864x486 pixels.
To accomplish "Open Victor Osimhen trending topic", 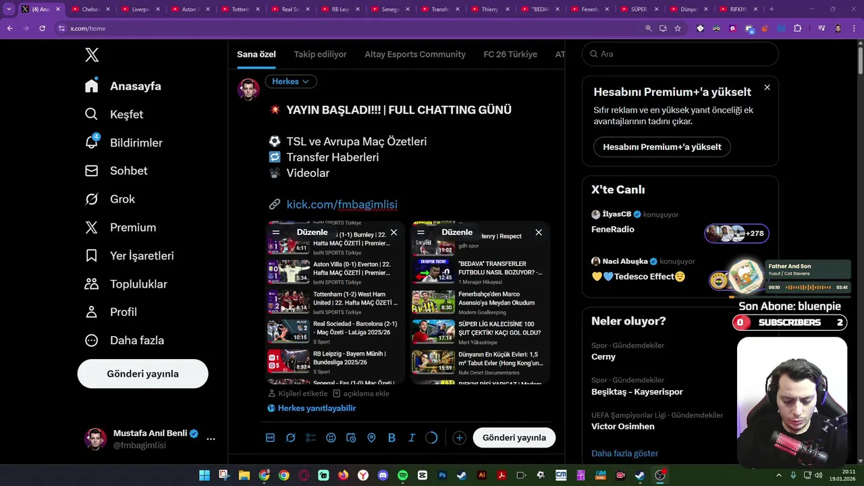I will pyautogui.click(x=623, y=426).
